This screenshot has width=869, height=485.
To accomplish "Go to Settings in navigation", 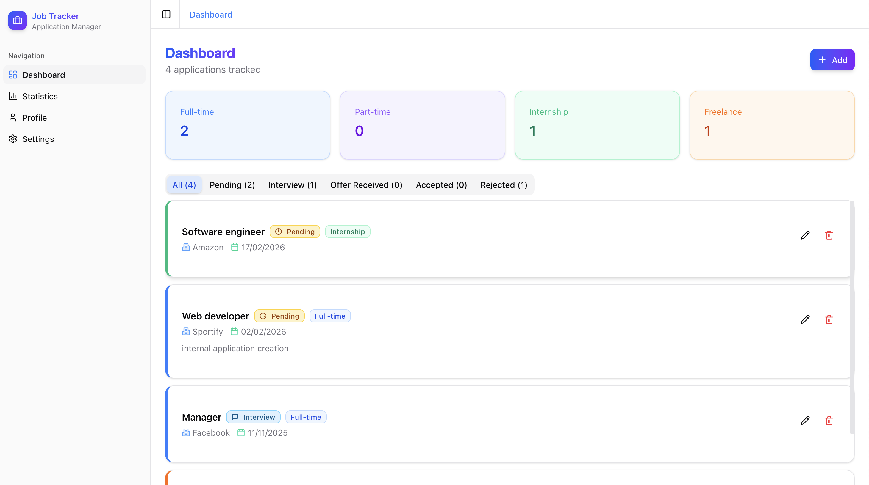I will tap(38, 139).
